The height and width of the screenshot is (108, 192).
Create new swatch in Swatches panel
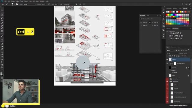[185, 26]
